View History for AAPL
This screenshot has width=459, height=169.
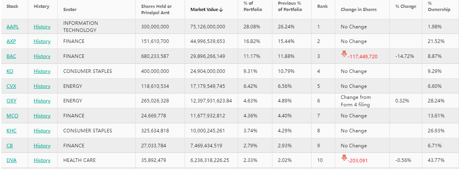pos(42,27)
